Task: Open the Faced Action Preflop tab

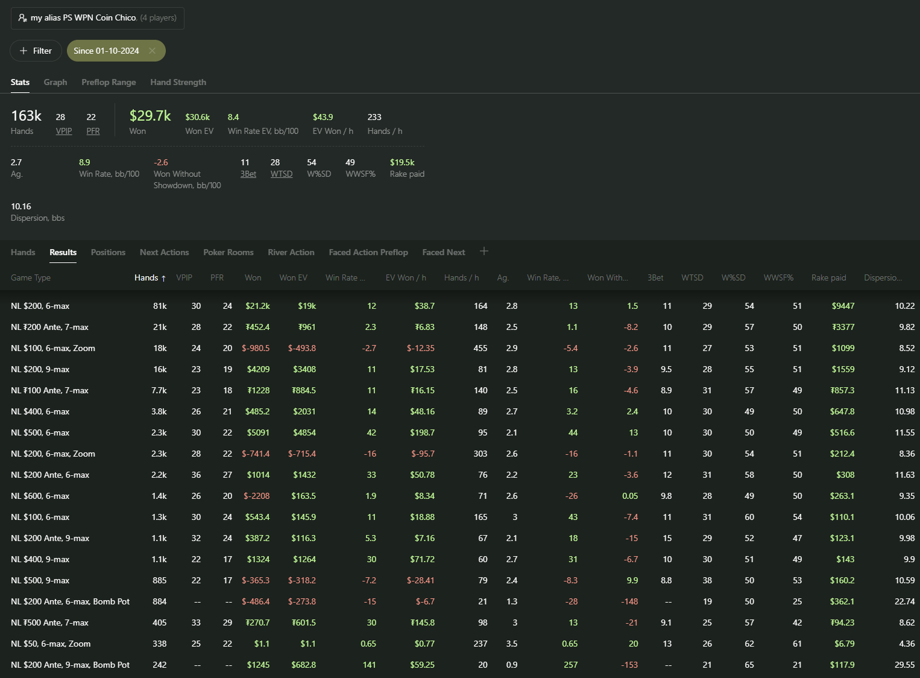Action: [368, 252]
